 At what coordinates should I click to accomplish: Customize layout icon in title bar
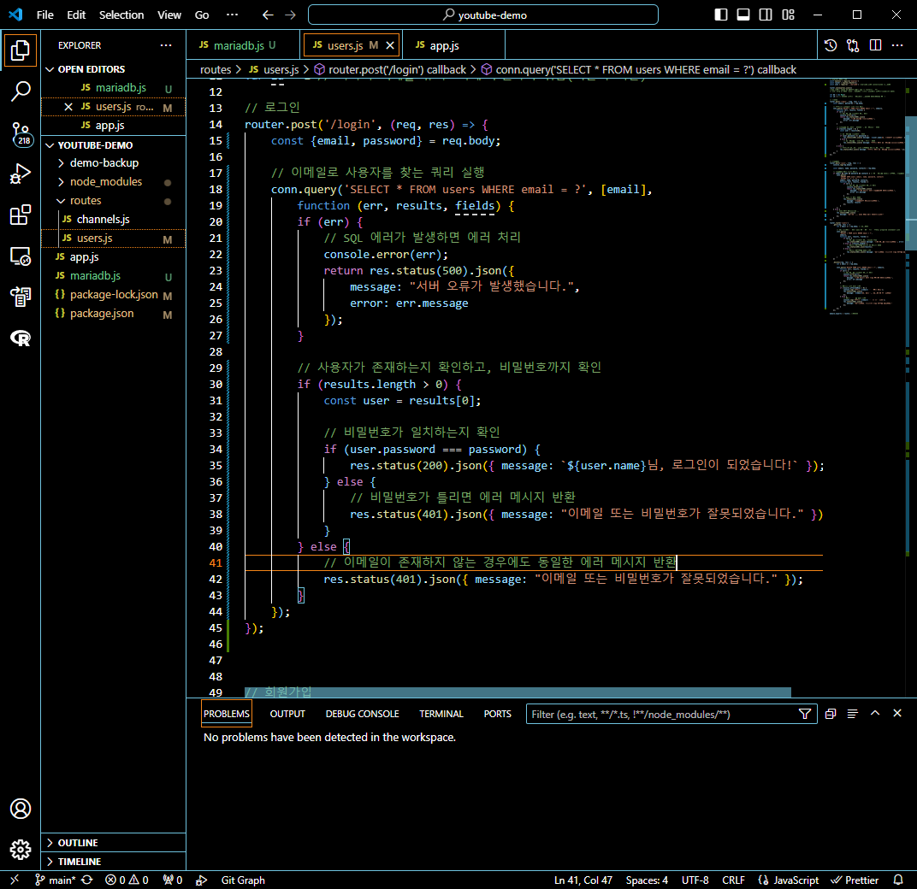pos(789,15)
